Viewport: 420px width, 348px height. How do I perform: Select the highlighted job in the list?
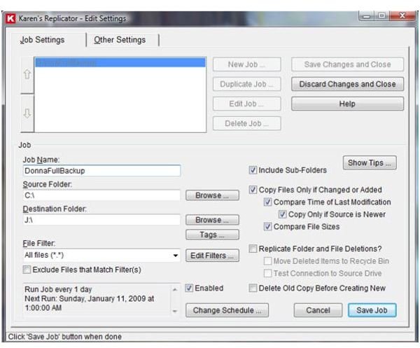click(120, 63)
